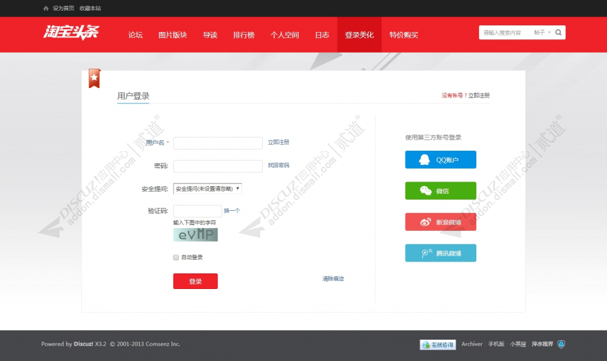Click the Discuz! link in the footer

83,344
